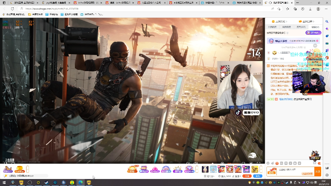Switch to Microsoft Edge in taskbar

(x=80, y=182)
